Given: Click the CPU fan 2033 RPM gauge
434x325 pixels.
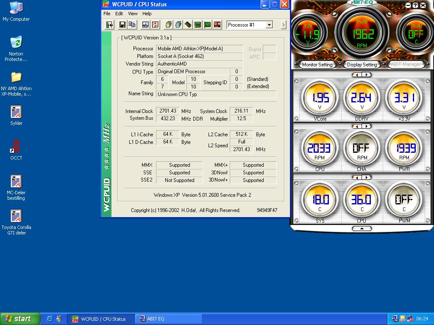Looking at the screenshot, I should (x=320, y=149).
